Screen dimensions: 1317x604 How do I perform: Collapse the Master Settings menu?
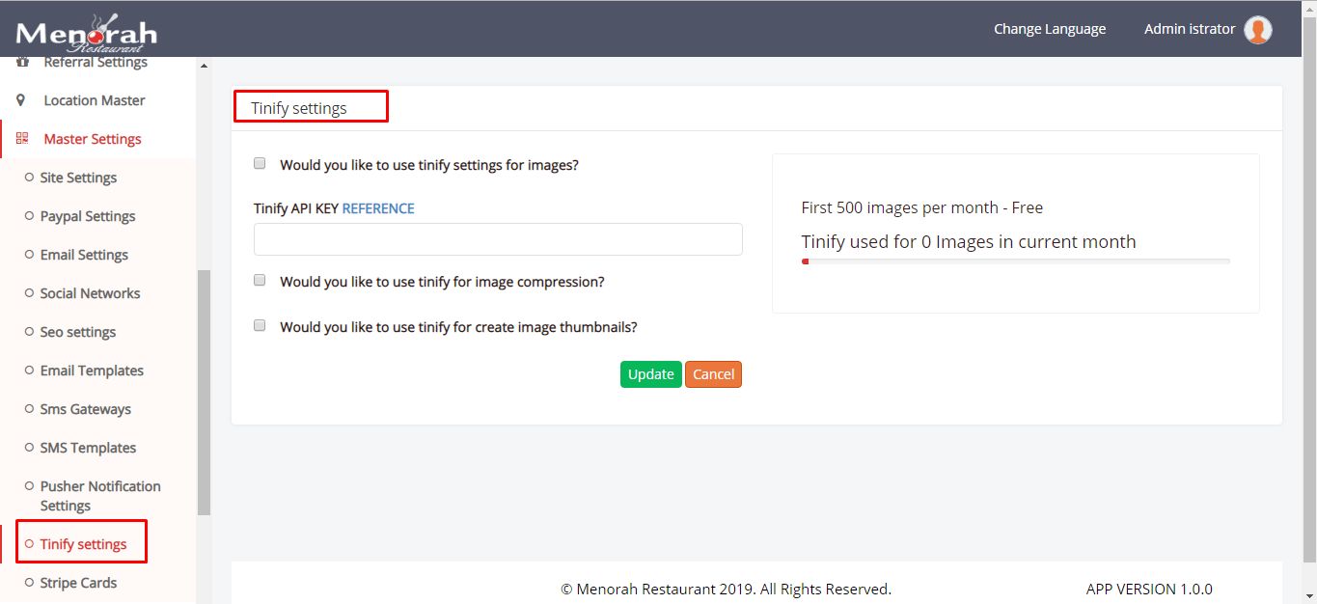pyautogui.click(x=93, y=139)
